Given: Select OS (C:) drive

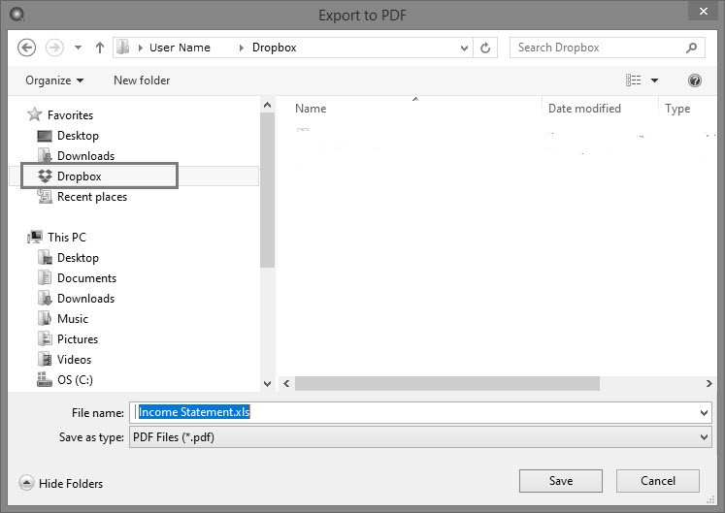Looking at the screenshot, I should click(x=75, y=380).
